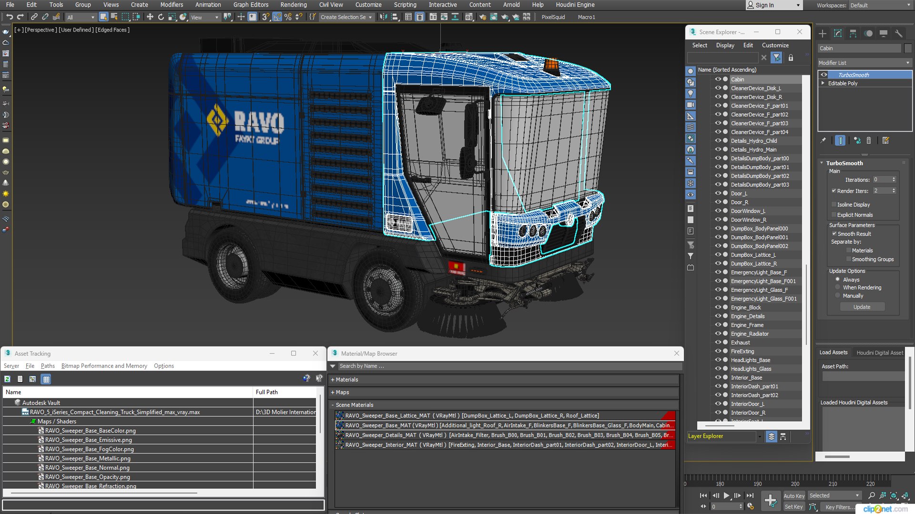The width and height of the screenshot is (915, 514).
Task: Click the Mirror tool icon
Action: [x=383, y=17]
